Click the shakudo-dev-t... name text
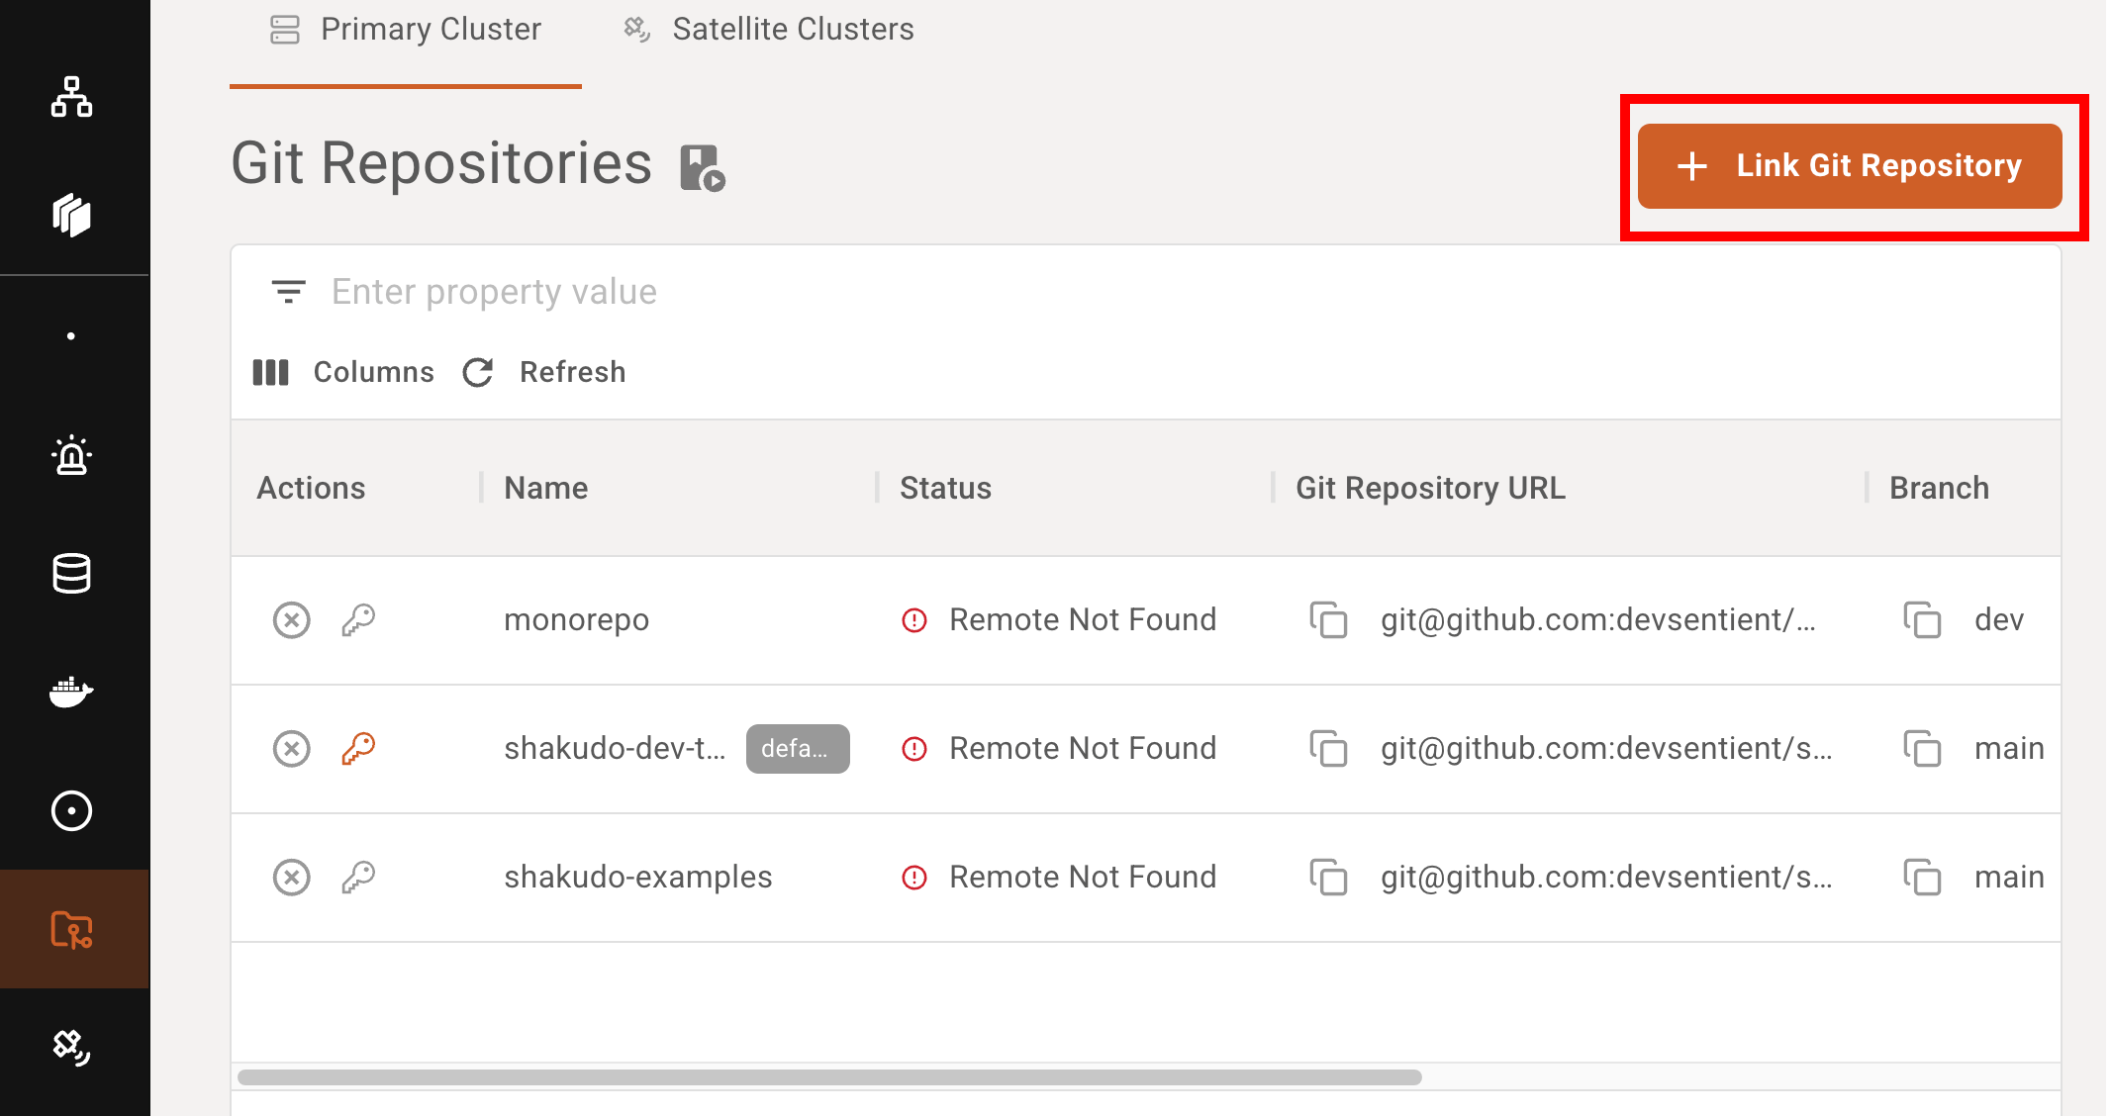Viewport: 2112px width, 1117px height. [x=615, y=749]
